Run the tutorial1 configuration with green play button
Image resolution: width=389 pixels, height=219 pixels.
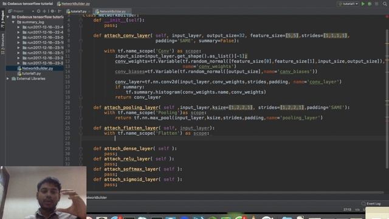click(x=363, y=4)
